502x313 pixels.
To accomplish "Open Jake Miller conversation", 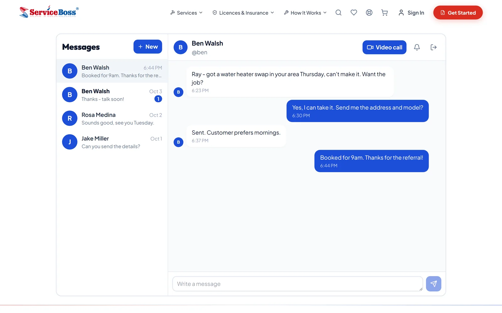I will 112,142.
